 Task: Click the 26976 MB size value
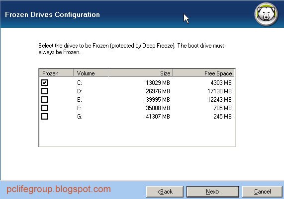(158, 91)
